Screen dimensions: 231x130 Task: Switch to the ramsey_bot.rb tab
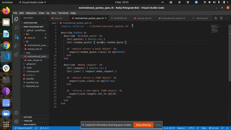click(x=144, y=18)
